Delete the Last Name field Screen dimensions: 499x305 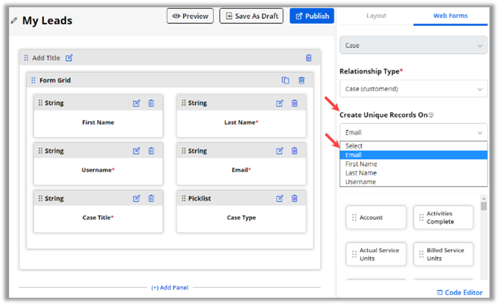click(294, 103)
